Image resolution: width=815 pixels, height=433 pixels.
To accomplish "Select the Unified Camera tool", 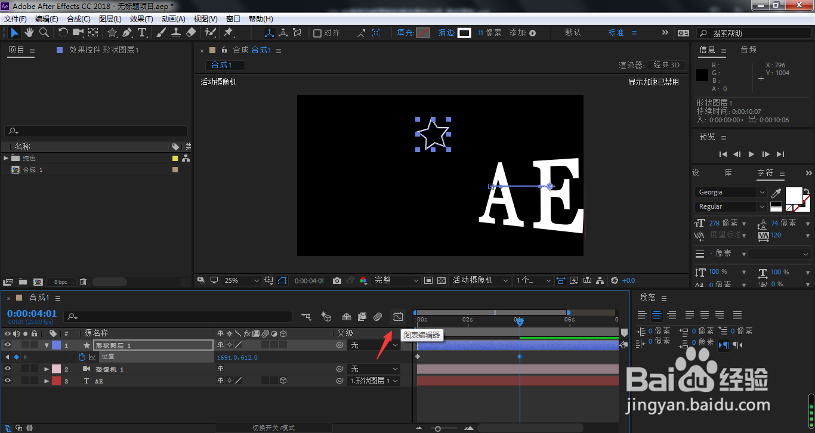I will 78,32.
